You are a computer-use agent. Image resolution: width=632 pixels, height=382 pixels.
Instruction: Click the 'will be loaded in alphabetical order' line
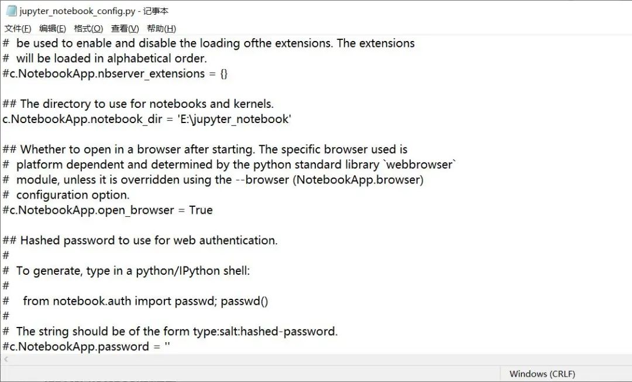click(111, 58)
